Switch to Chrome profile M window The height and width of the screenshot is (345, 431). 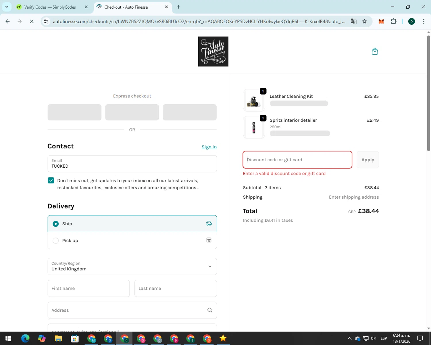click(91, 338)
